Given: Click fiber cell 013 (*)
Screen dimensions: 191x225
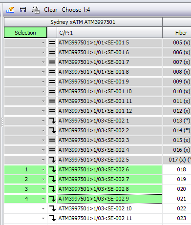Looking at the screenshot, I should coord(177,121).
